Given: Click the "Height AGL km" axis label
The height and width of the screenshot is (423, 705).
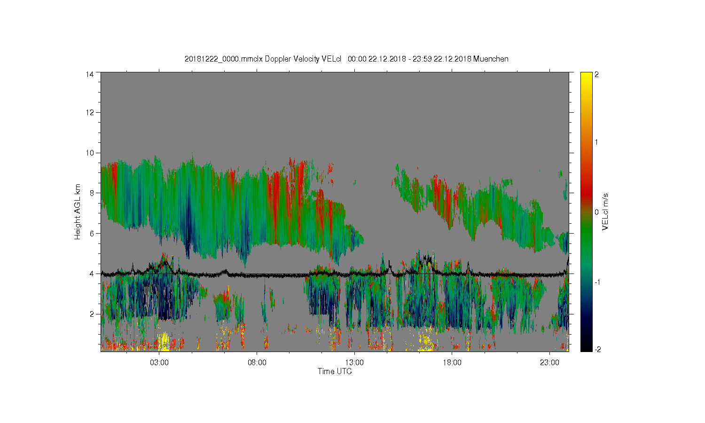Looking at the screenshot, I should coord(78,211).
